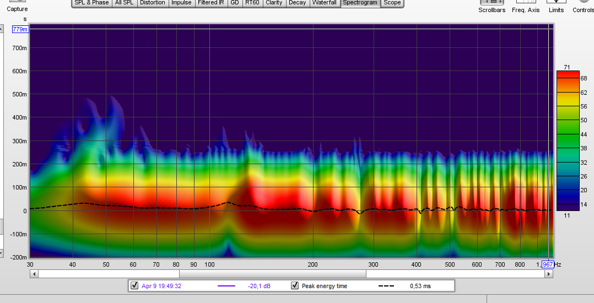
Task: Switch to the SPL & Phase tab
Action: (92, 3)
